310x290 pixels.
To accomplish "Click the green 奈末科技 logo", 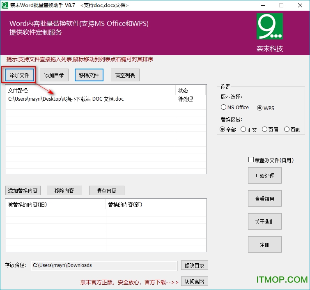I will (x=270, y=26).
